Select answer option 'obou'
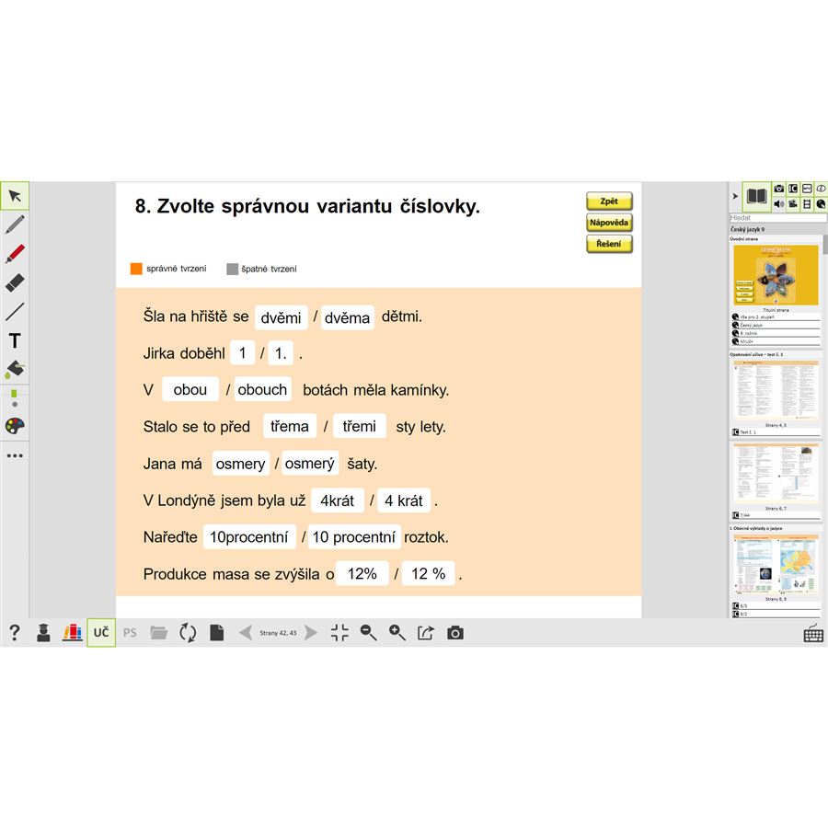 [x=190, y=390]
